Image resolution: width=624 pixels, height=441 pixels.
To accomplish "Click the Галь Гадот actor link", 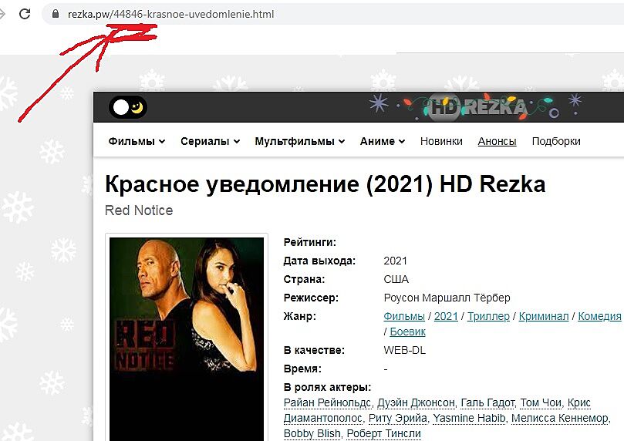I will (x=487, y=402).
